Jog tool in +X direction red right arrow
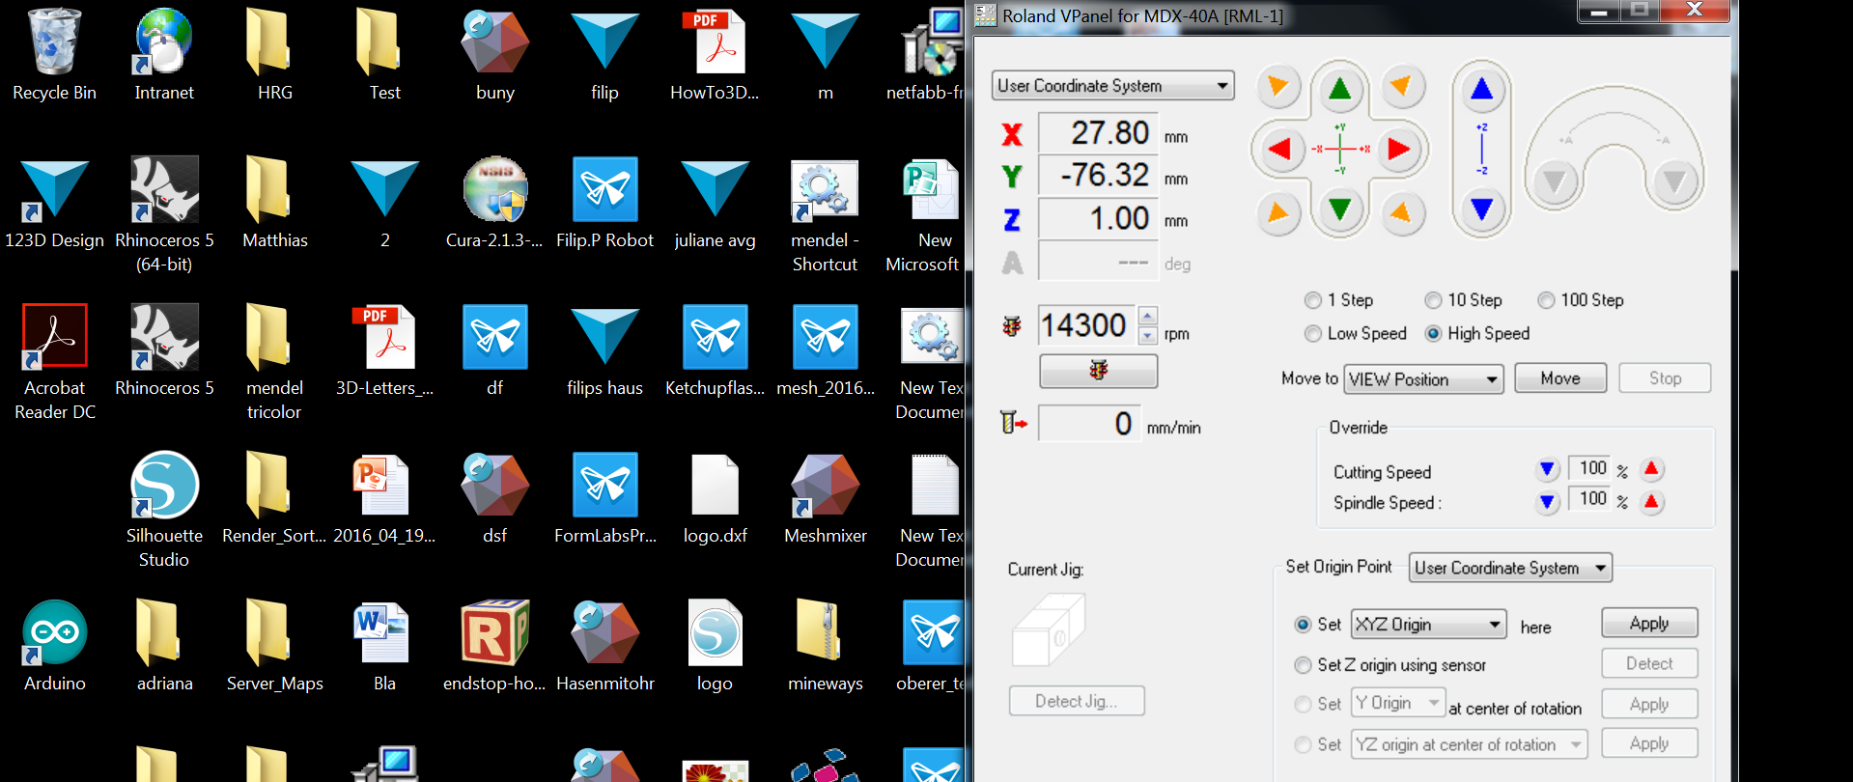Screen dimensions: 1853x782 1399,150
